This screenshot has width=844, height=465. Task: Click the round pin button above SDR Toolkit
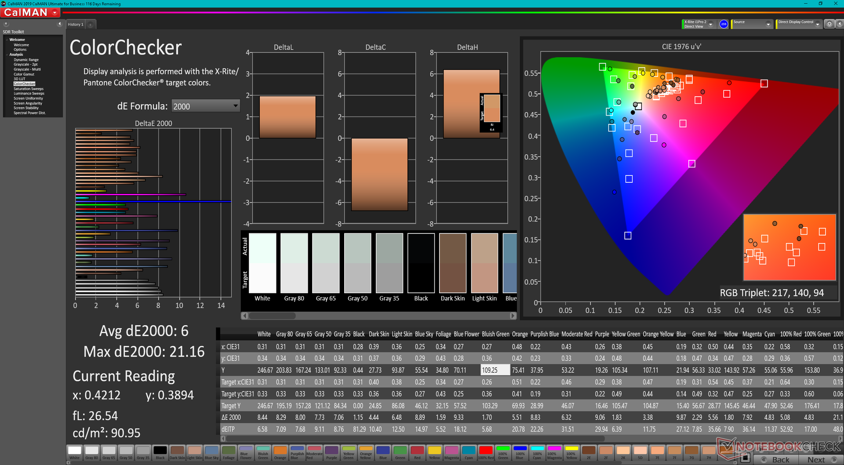(6, 24)
